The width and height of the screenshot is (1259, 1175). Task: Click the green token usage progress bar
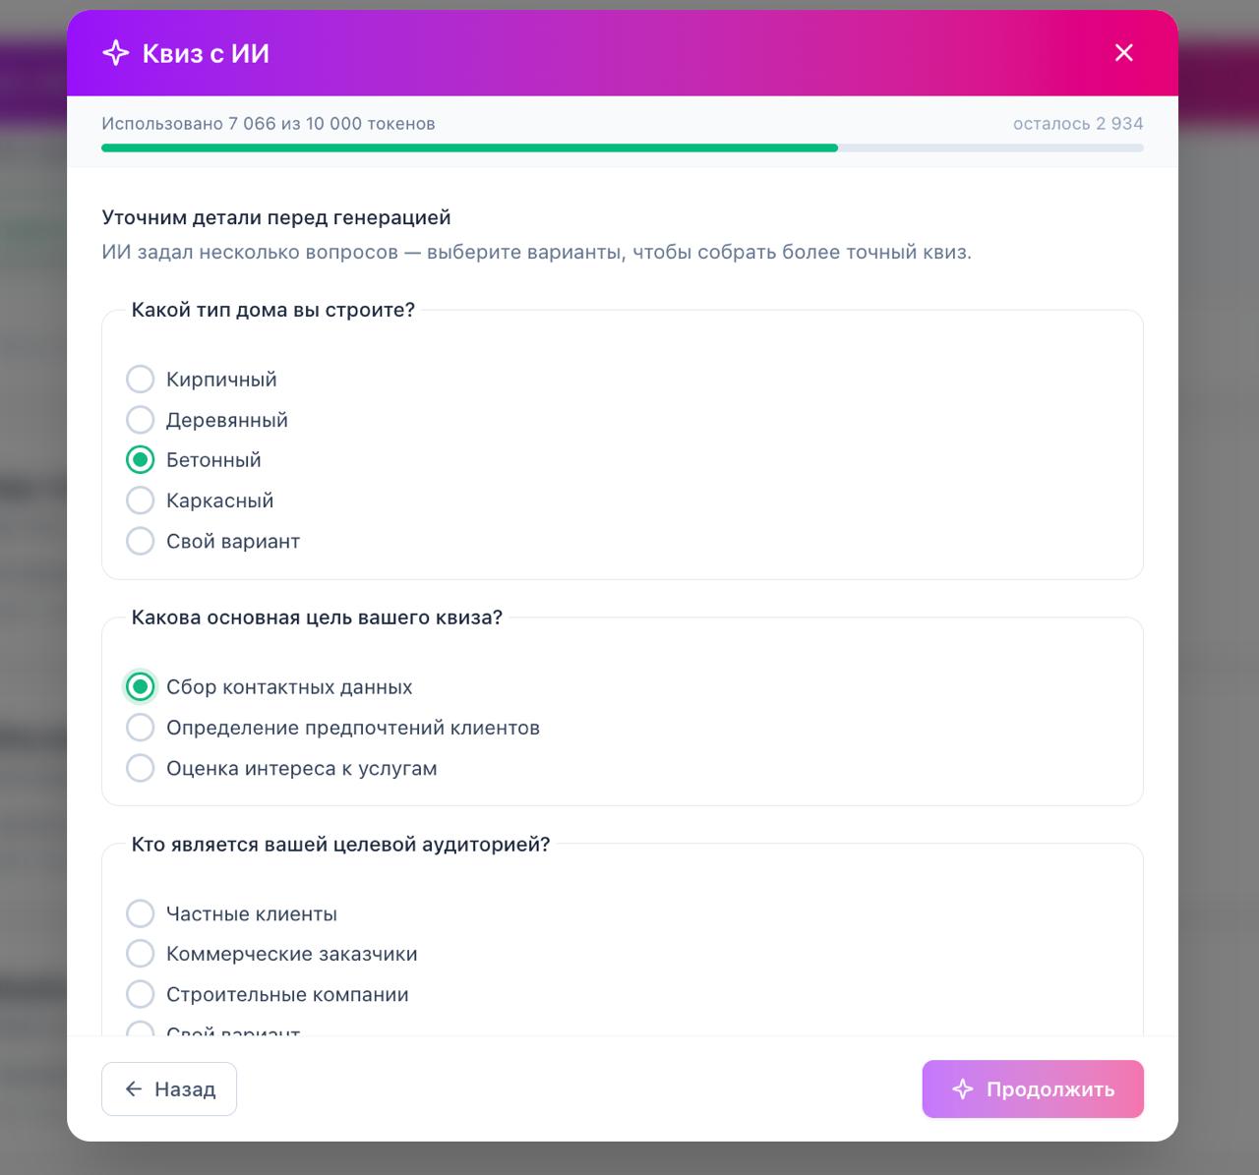(469, 148)
